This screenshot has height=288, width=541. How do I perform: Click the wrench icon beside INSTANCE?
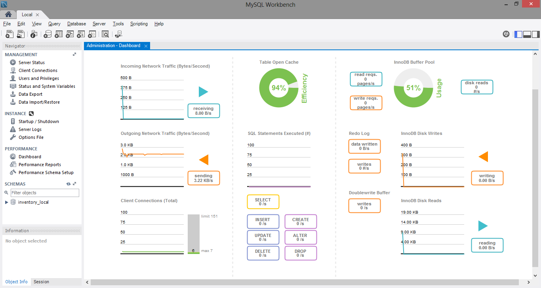pyautogui.click(x=31, y=114)
